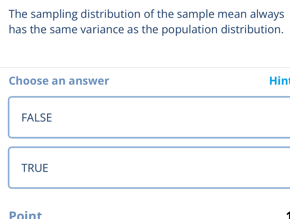Click the "Choose an answer" heading

(x=59, y=81)
